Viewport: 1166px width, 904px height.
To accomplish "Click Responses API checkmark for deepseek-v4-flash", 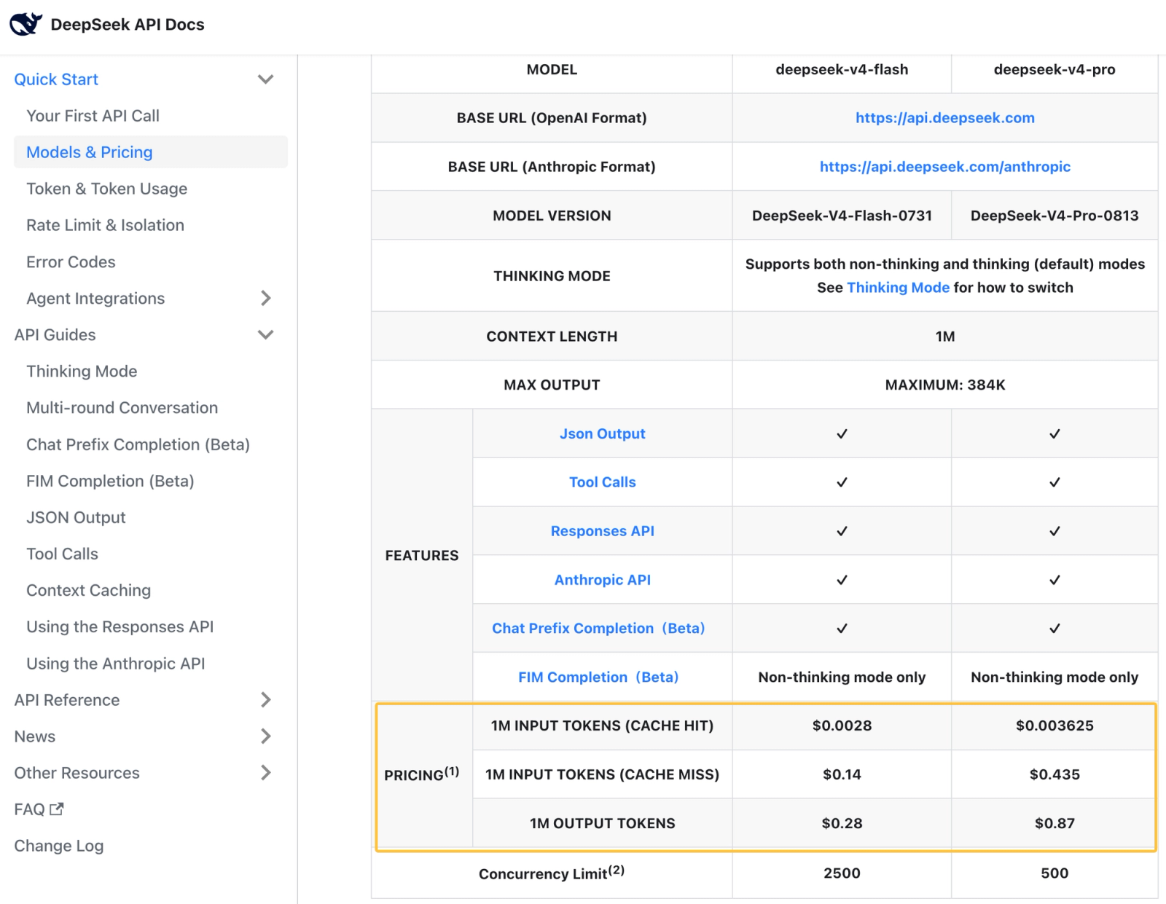I will (842, 531).
